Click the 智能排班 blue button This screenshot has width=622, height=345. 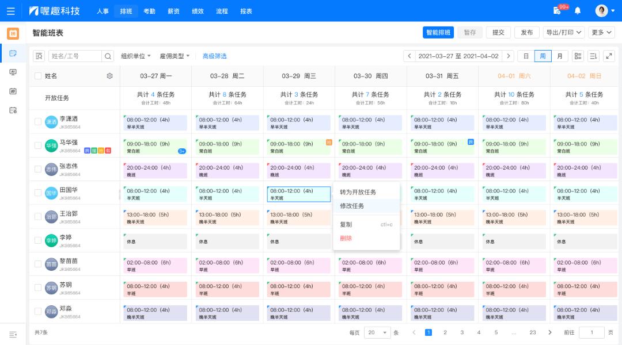(438, 33)
